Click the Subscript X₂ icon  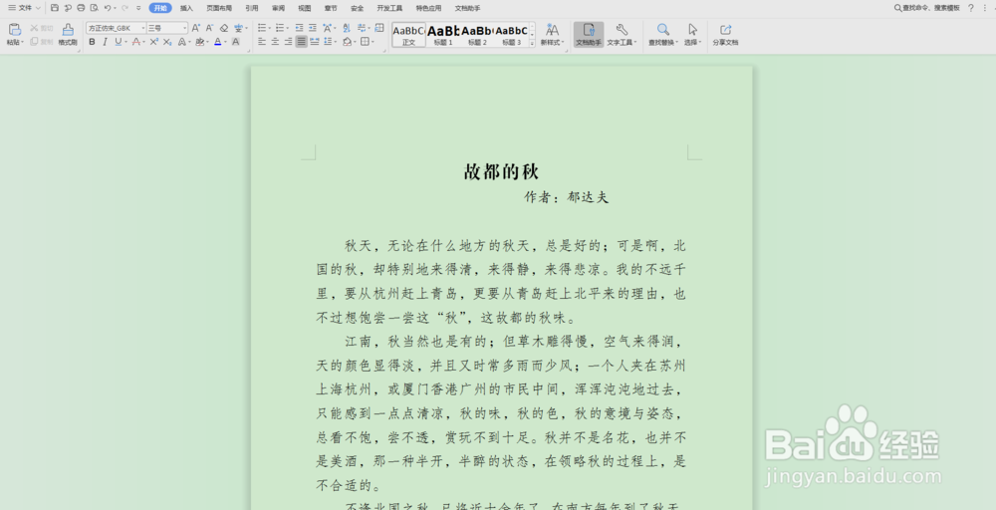point(167,41)
